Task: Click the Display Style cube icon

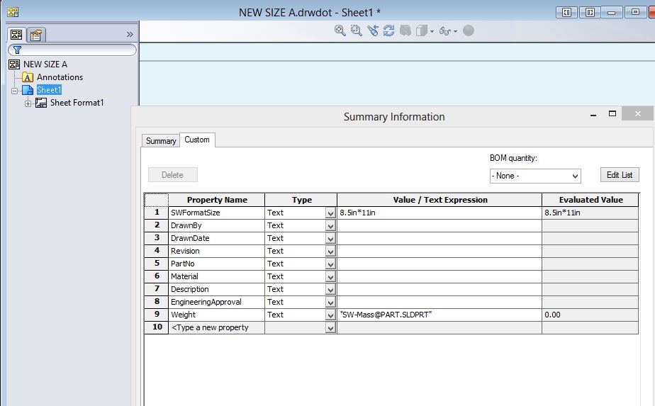Action: tap(422, 30)
